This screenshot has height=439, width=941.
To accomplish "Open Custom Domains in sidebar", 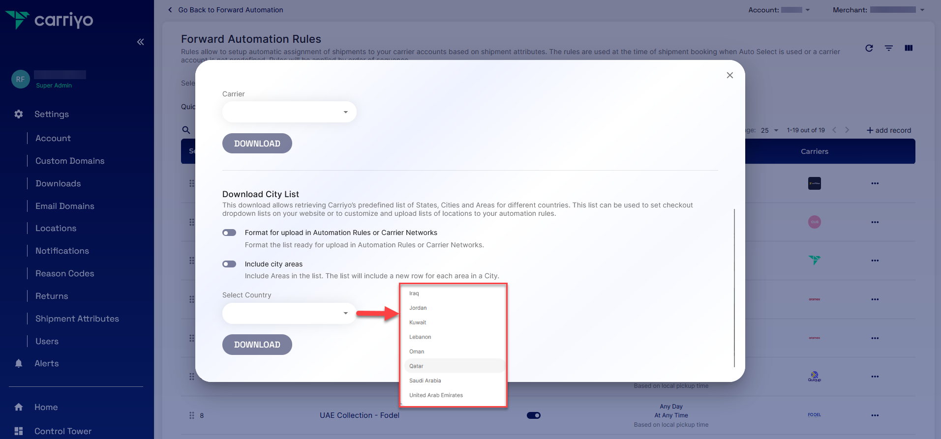I will pos(70,161).
